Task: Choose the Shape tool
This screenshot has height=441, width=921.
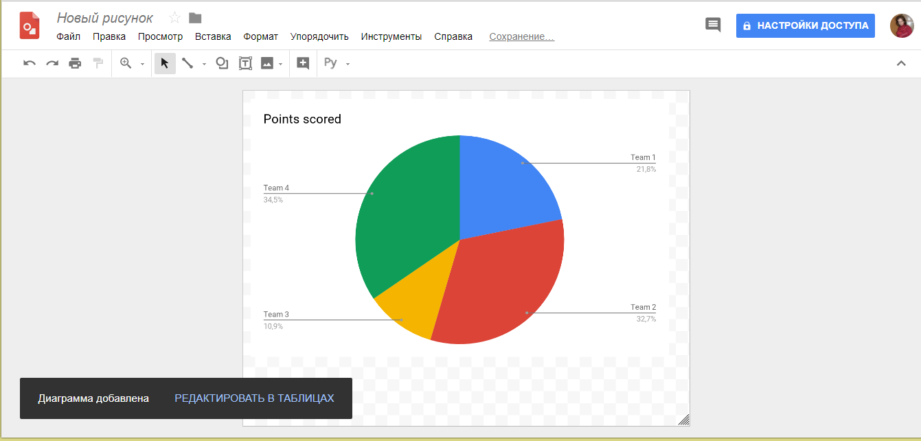Action: pos(221,63)
